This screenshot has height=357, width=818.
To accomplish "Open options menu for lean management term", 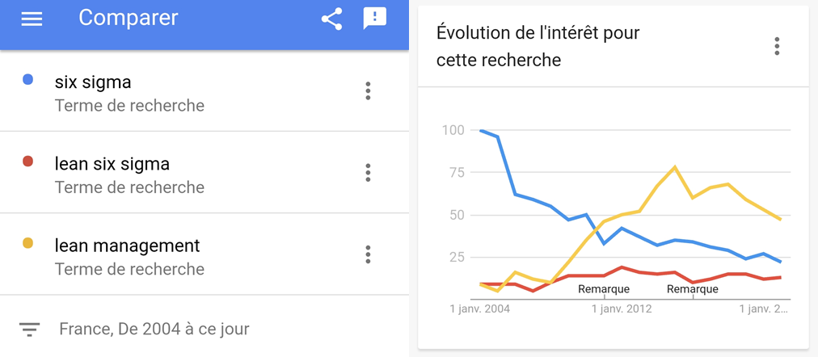I will 368,254.
